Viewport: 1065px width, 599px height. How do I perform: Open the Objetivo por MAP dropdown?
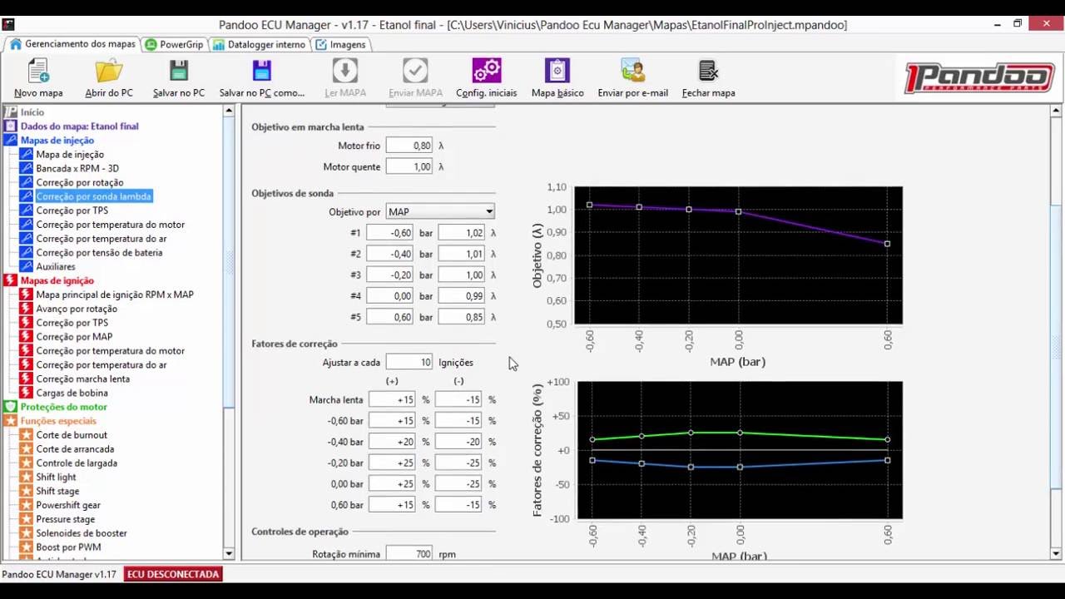click(x=440, y=211)
